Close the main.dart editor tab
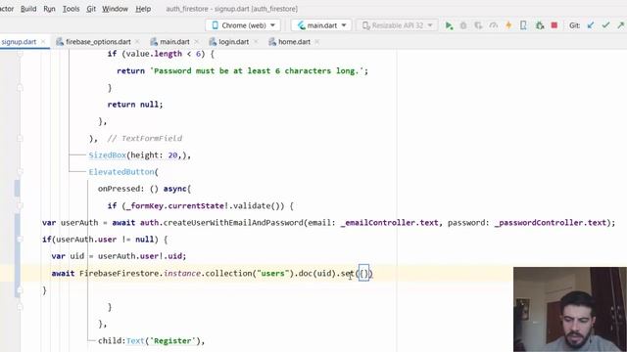The image size is (627, 352). [196, 42]
